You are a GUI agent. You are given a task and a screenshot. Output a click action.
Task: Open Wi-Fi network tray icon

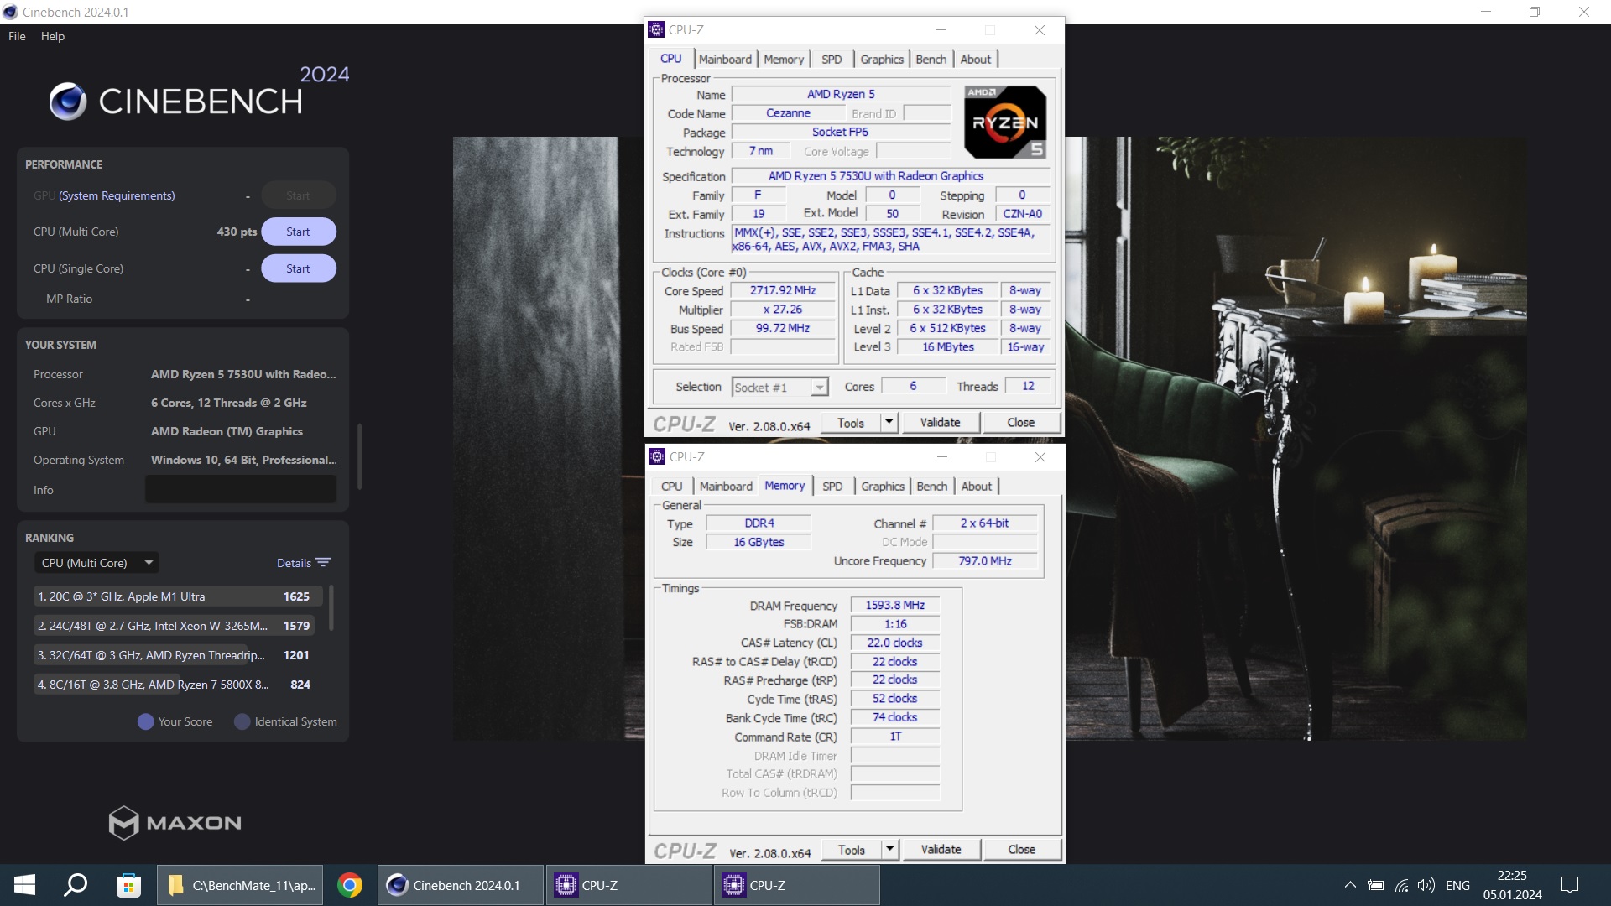coord(1401,885)
